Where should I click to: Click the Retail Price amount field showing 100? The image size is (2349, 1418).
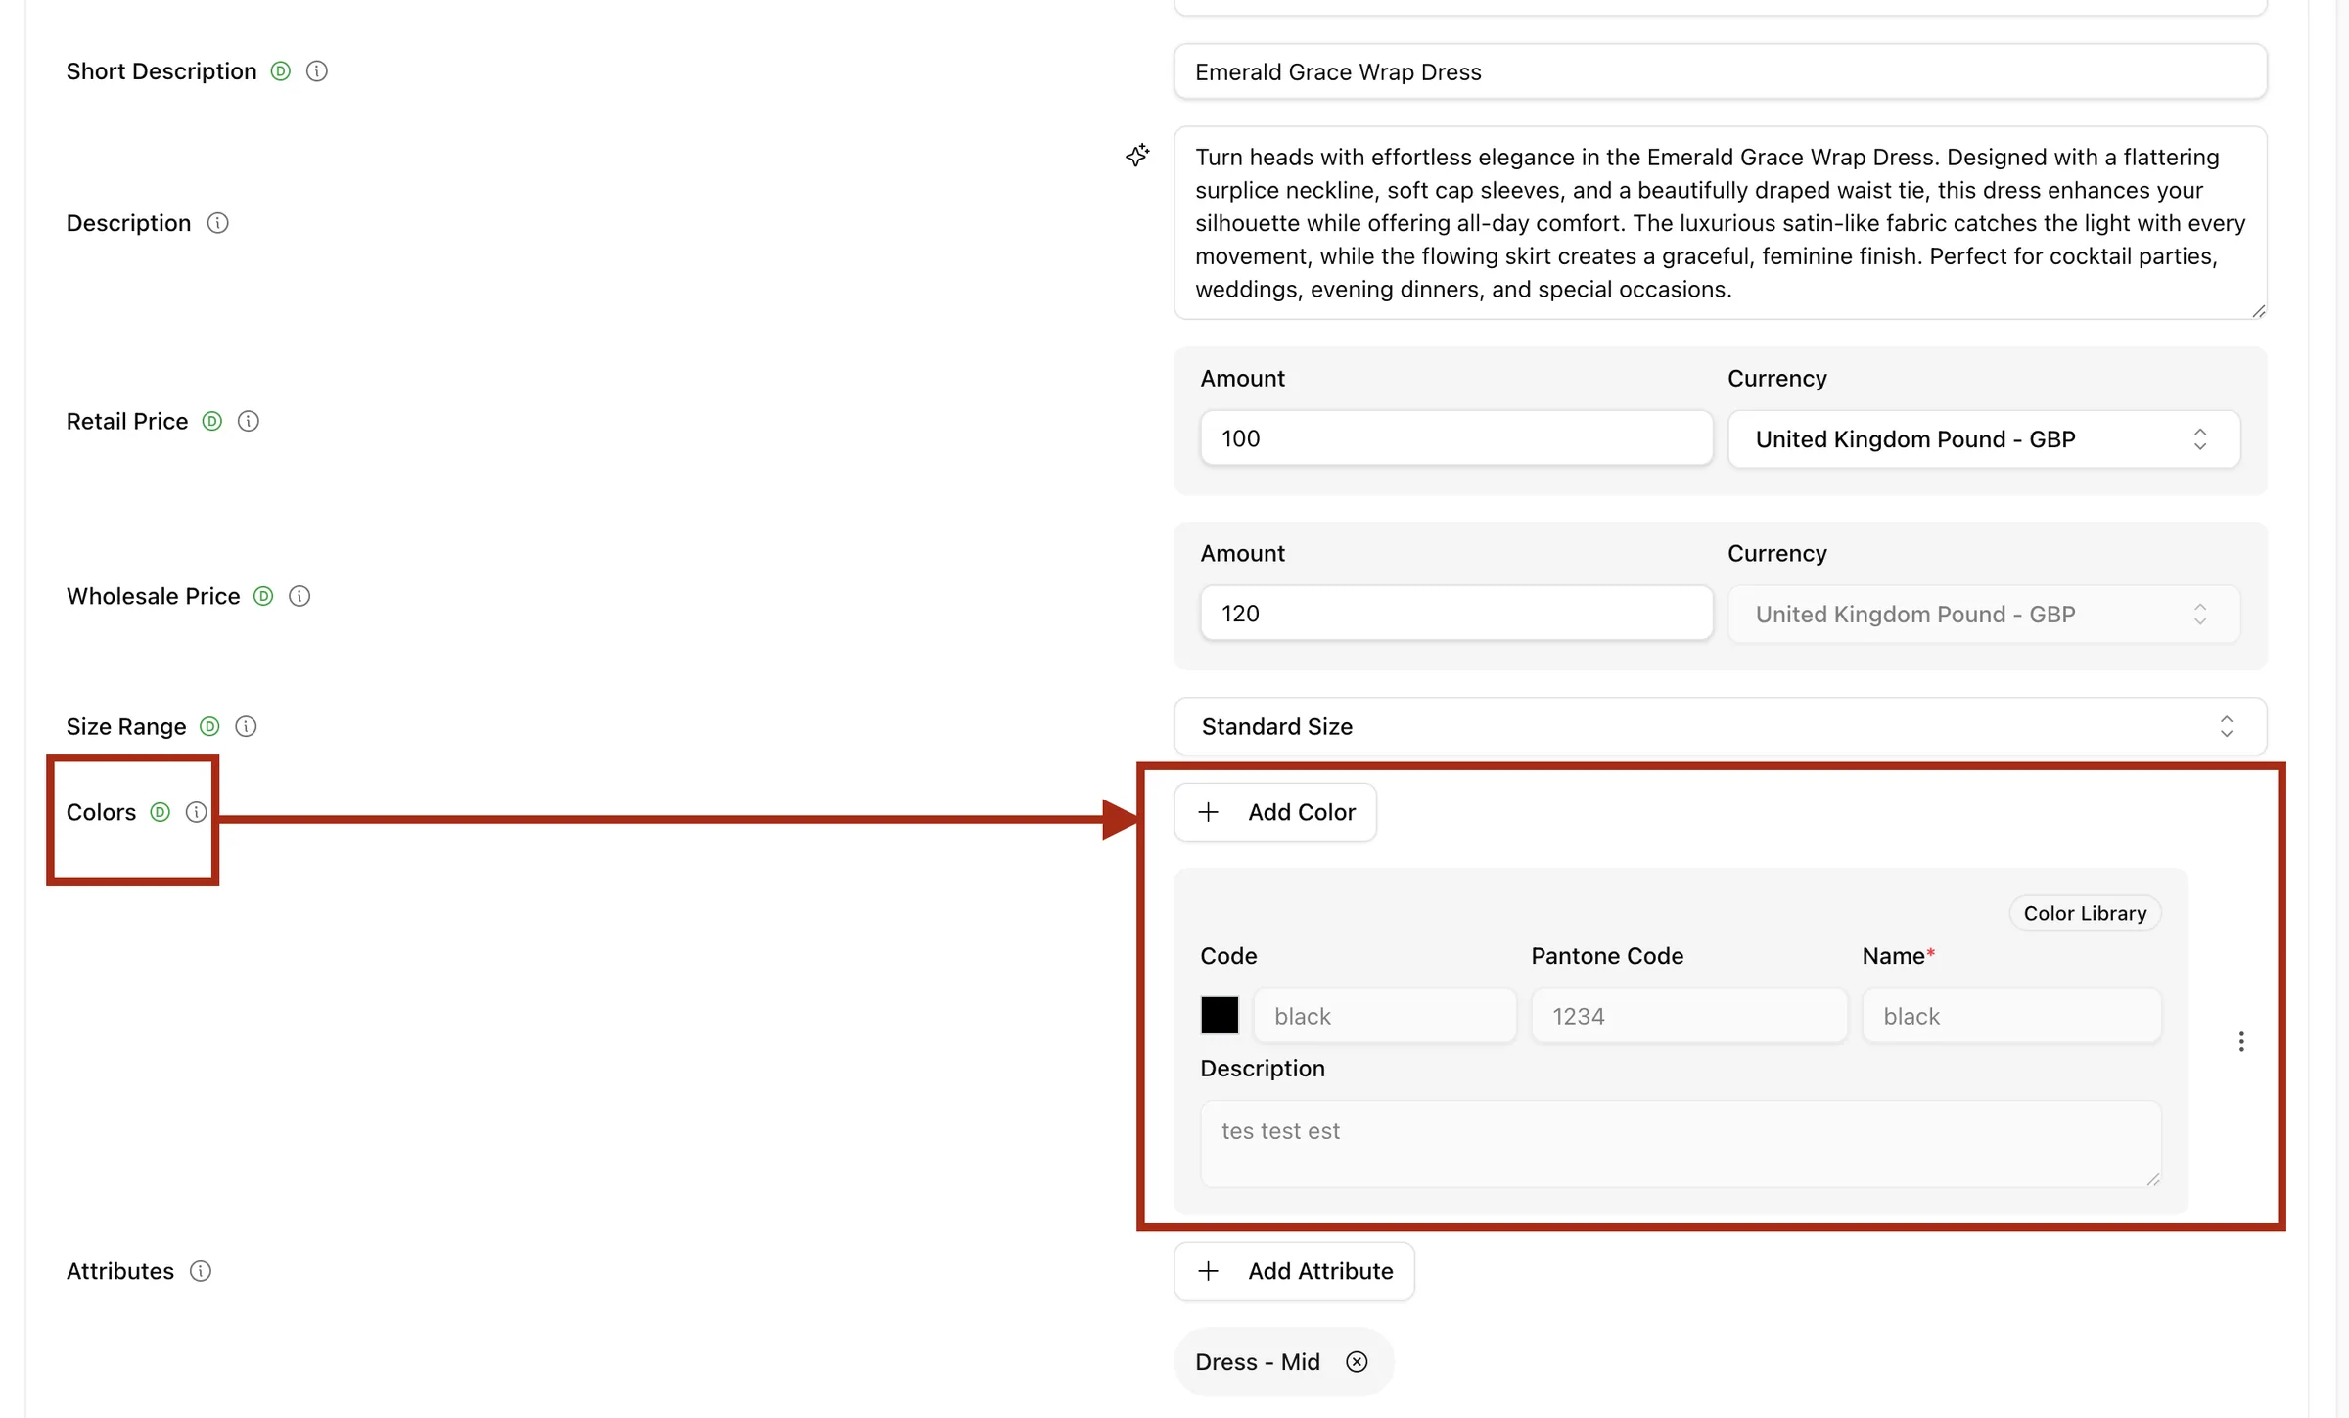point(1456,437)
